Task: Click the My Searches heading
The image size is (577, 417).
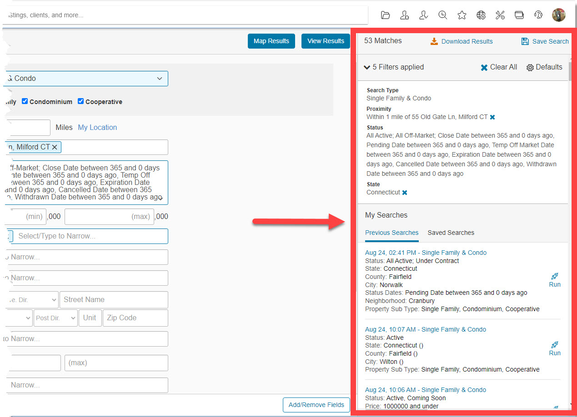Action: [x=386, y=215]
